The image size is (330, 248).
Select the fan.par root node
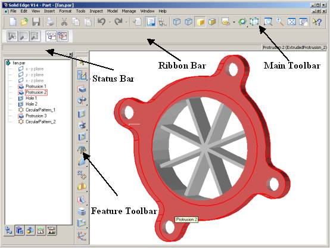[19, 63]
